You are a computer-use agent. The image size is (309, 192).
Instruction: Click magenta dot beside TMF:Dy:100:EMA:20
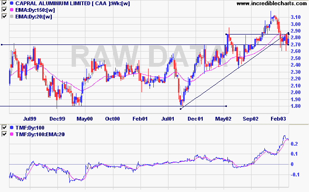click(11, 134)
